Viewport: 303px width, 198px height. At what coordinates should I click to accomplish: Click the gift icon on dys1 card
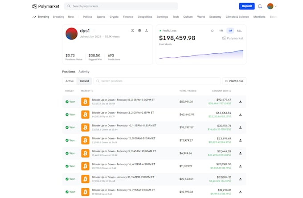click(139, 31)
